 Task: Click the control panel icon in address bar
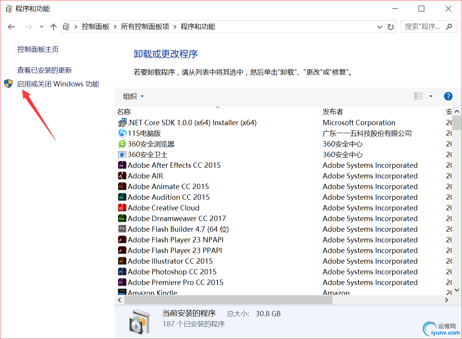point(67,27)
